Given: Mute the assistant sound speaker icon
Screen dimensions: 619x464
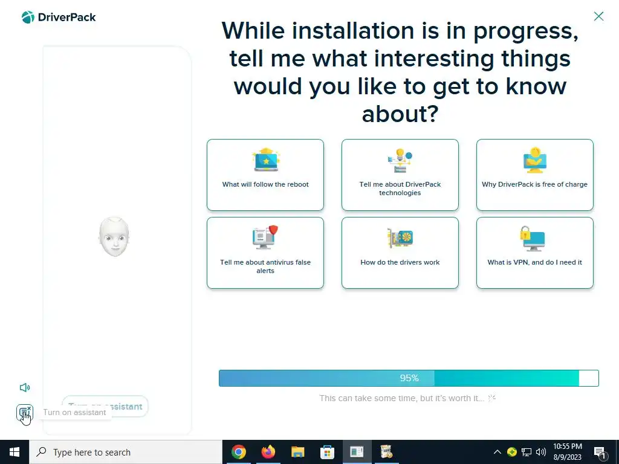Looking at the screenshot, I should tap(24, 387).
